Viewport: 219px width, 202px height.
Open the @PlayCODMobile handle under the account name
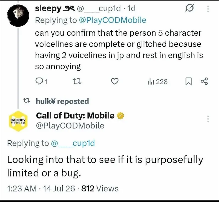(x=70, y=126)
